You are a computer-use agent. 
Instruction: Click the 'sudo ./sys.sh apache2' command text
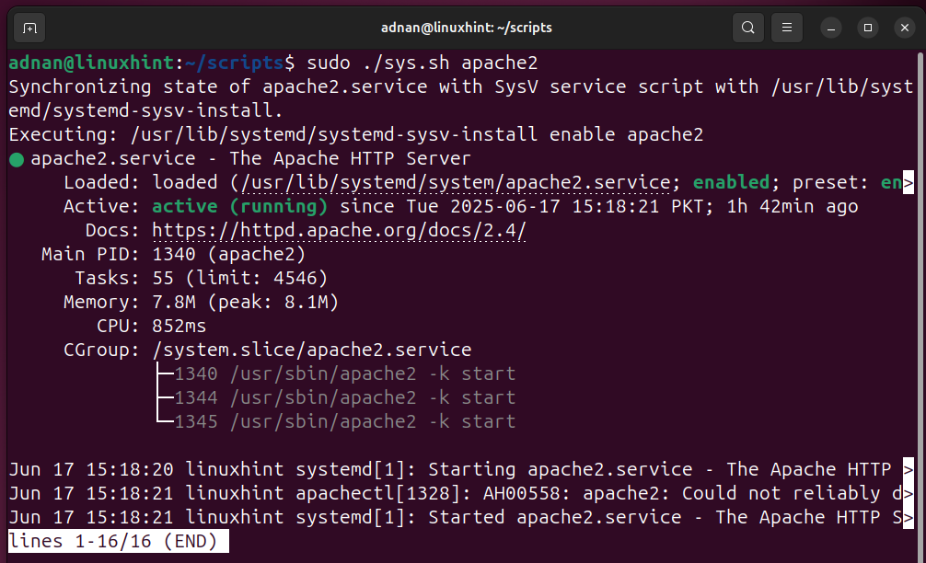[422, 63]
